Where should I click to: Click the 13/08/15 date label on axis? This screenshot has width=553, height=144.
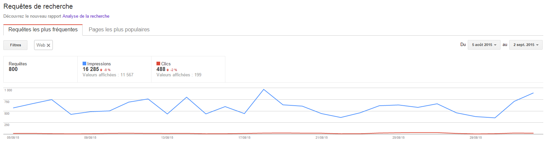[167, 138]
